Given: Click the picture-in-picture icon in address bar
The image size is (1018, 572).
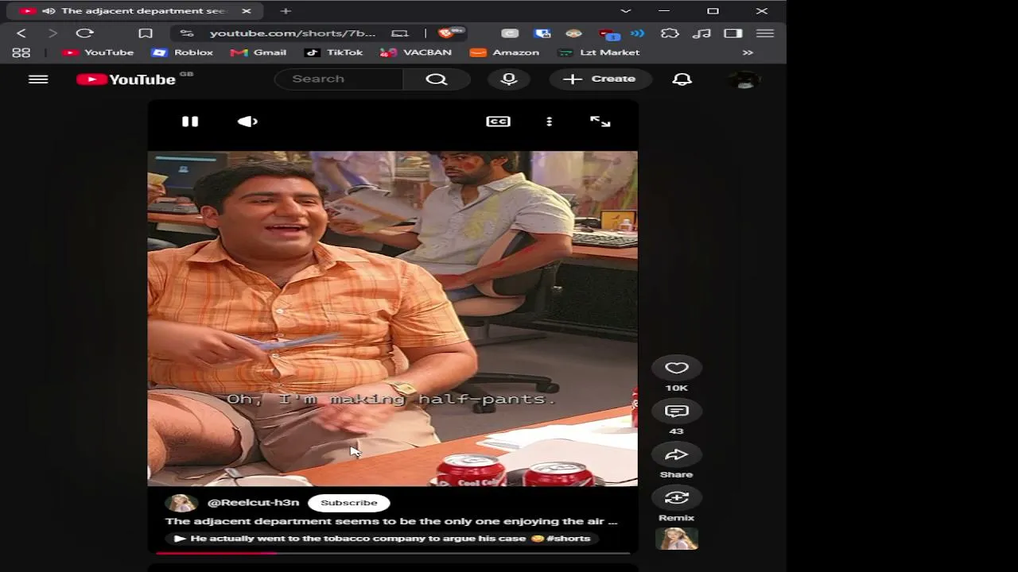Looking at the screenshot, I should [400, 33].
